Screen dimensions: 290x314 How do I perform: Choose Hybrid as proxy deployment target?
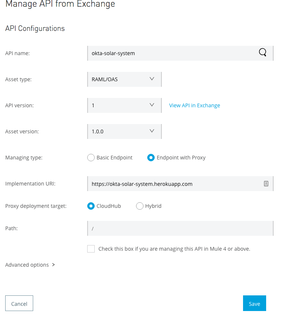click(140, 206)
